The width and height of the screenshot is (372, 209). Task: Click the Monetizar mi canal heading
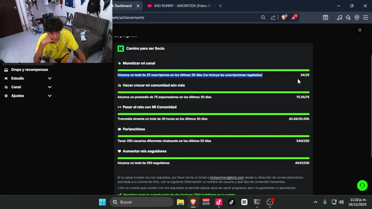(x=139, y=63)
